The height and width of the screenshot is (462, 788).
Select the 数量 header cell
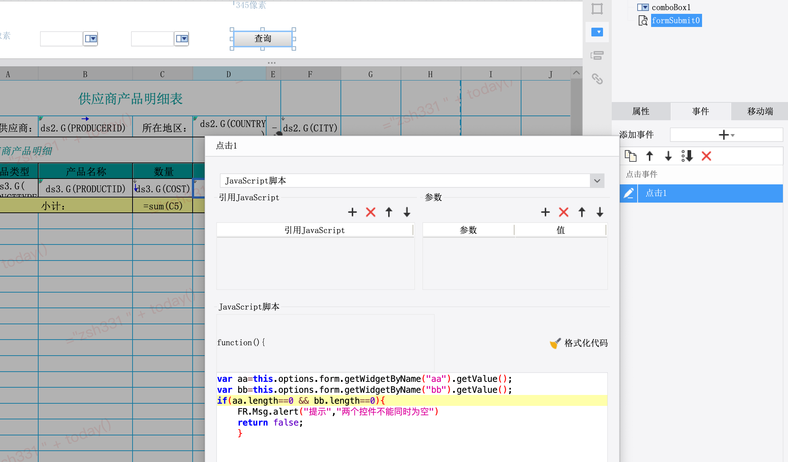(162, 171)
